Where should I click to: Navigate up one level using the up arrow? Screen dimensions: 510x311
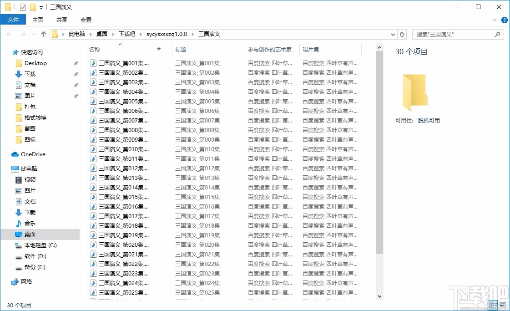tap(43, 34)
